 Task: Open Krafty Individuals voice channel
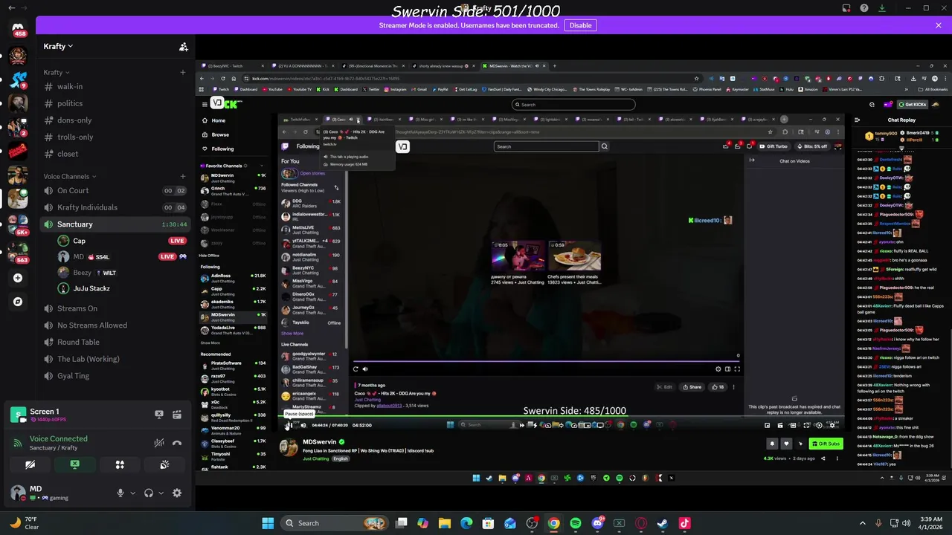[x=115, y=207]
